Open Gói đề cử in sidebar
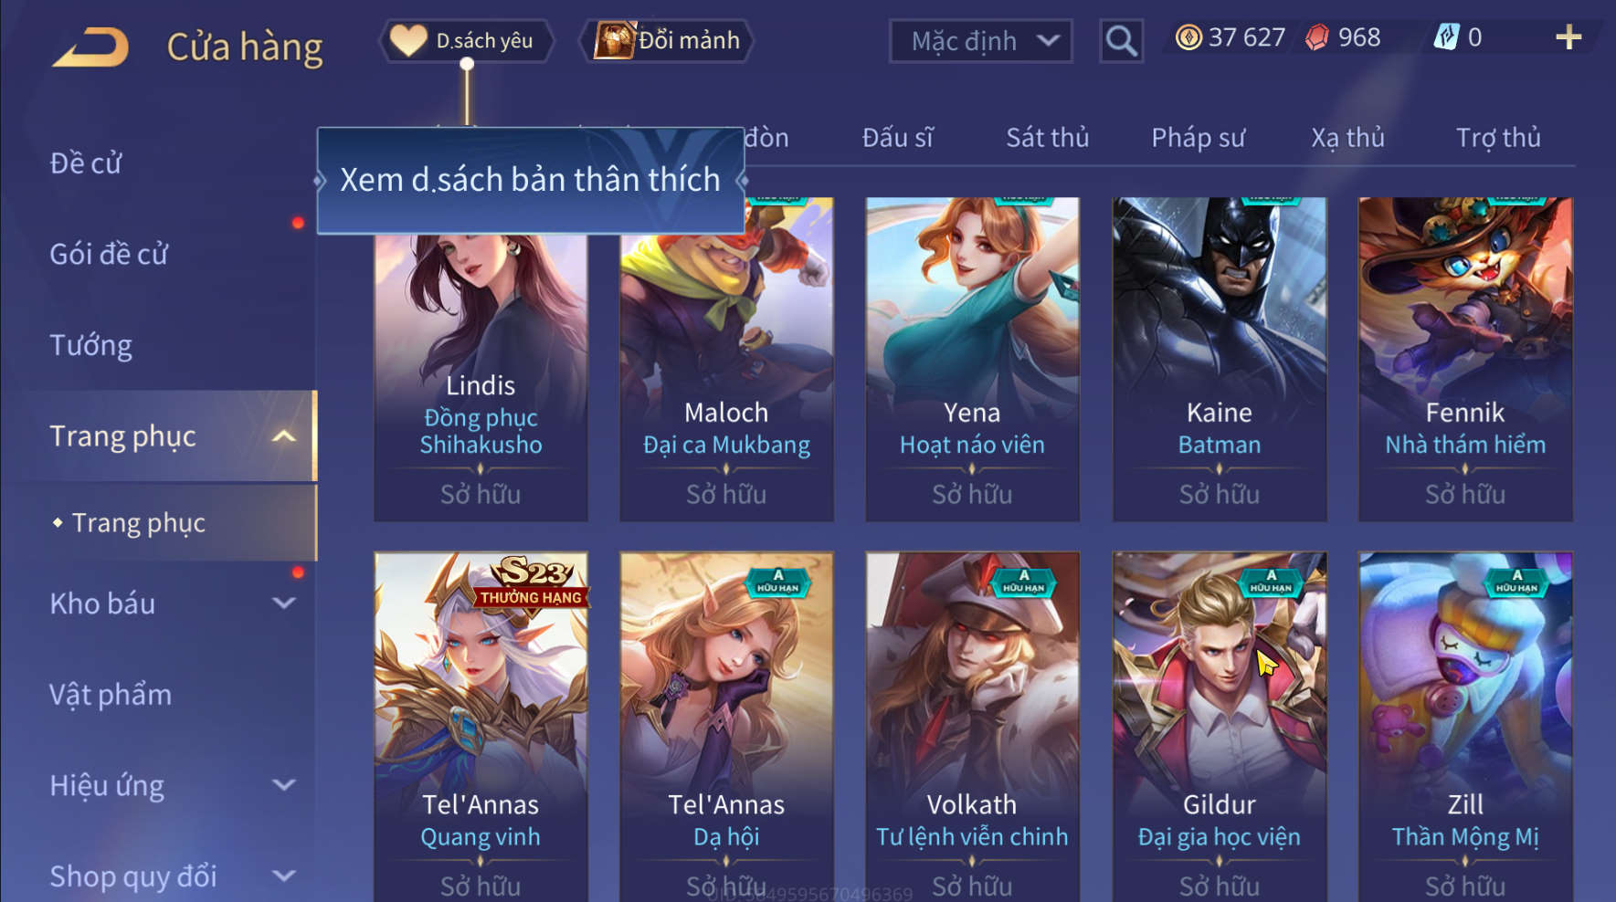1616x902 pixels. (109, 254)
